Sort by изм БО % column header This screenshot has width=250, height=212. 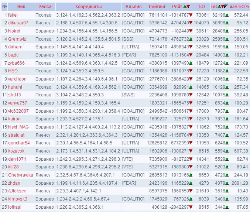[x=239, y=7]
